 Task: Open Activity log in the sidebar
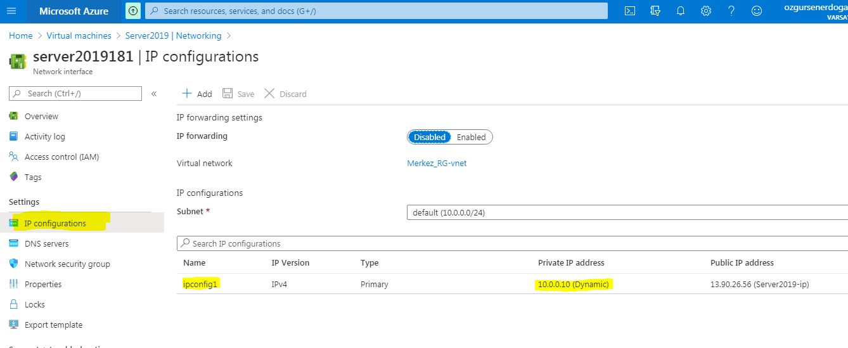pos(44,136)
